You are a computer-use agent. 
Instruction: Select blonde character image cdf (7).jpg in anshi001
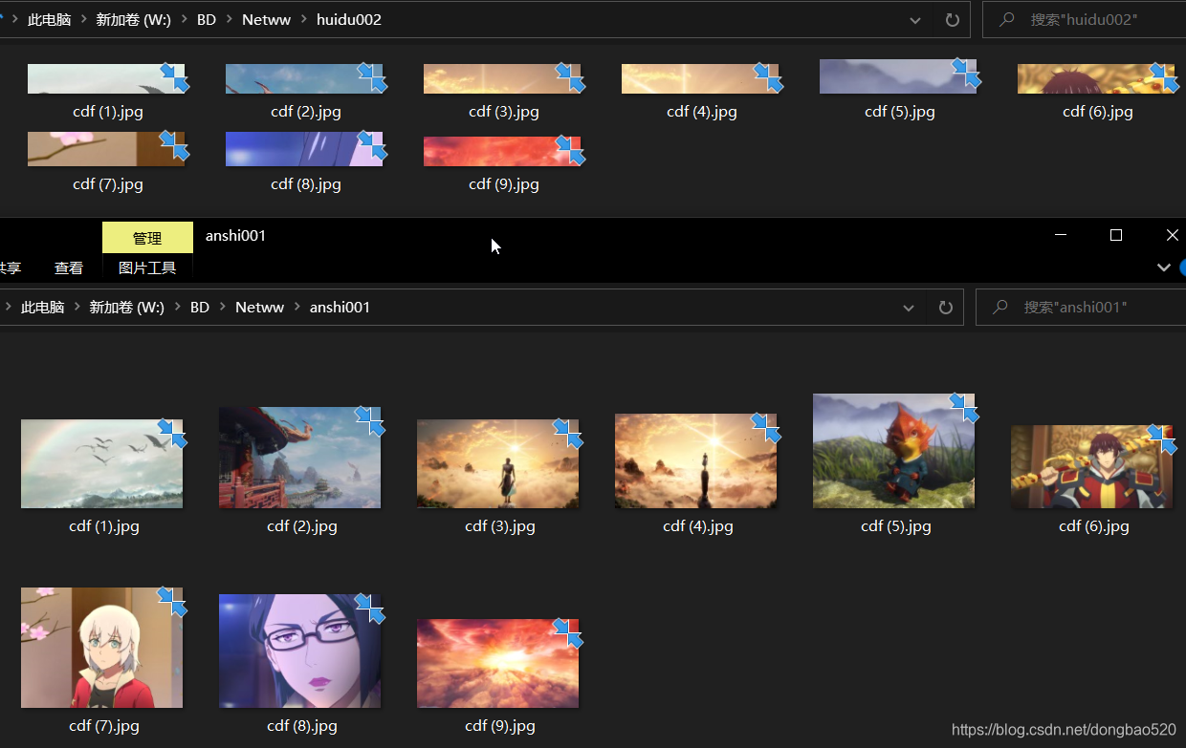[101, 648]
